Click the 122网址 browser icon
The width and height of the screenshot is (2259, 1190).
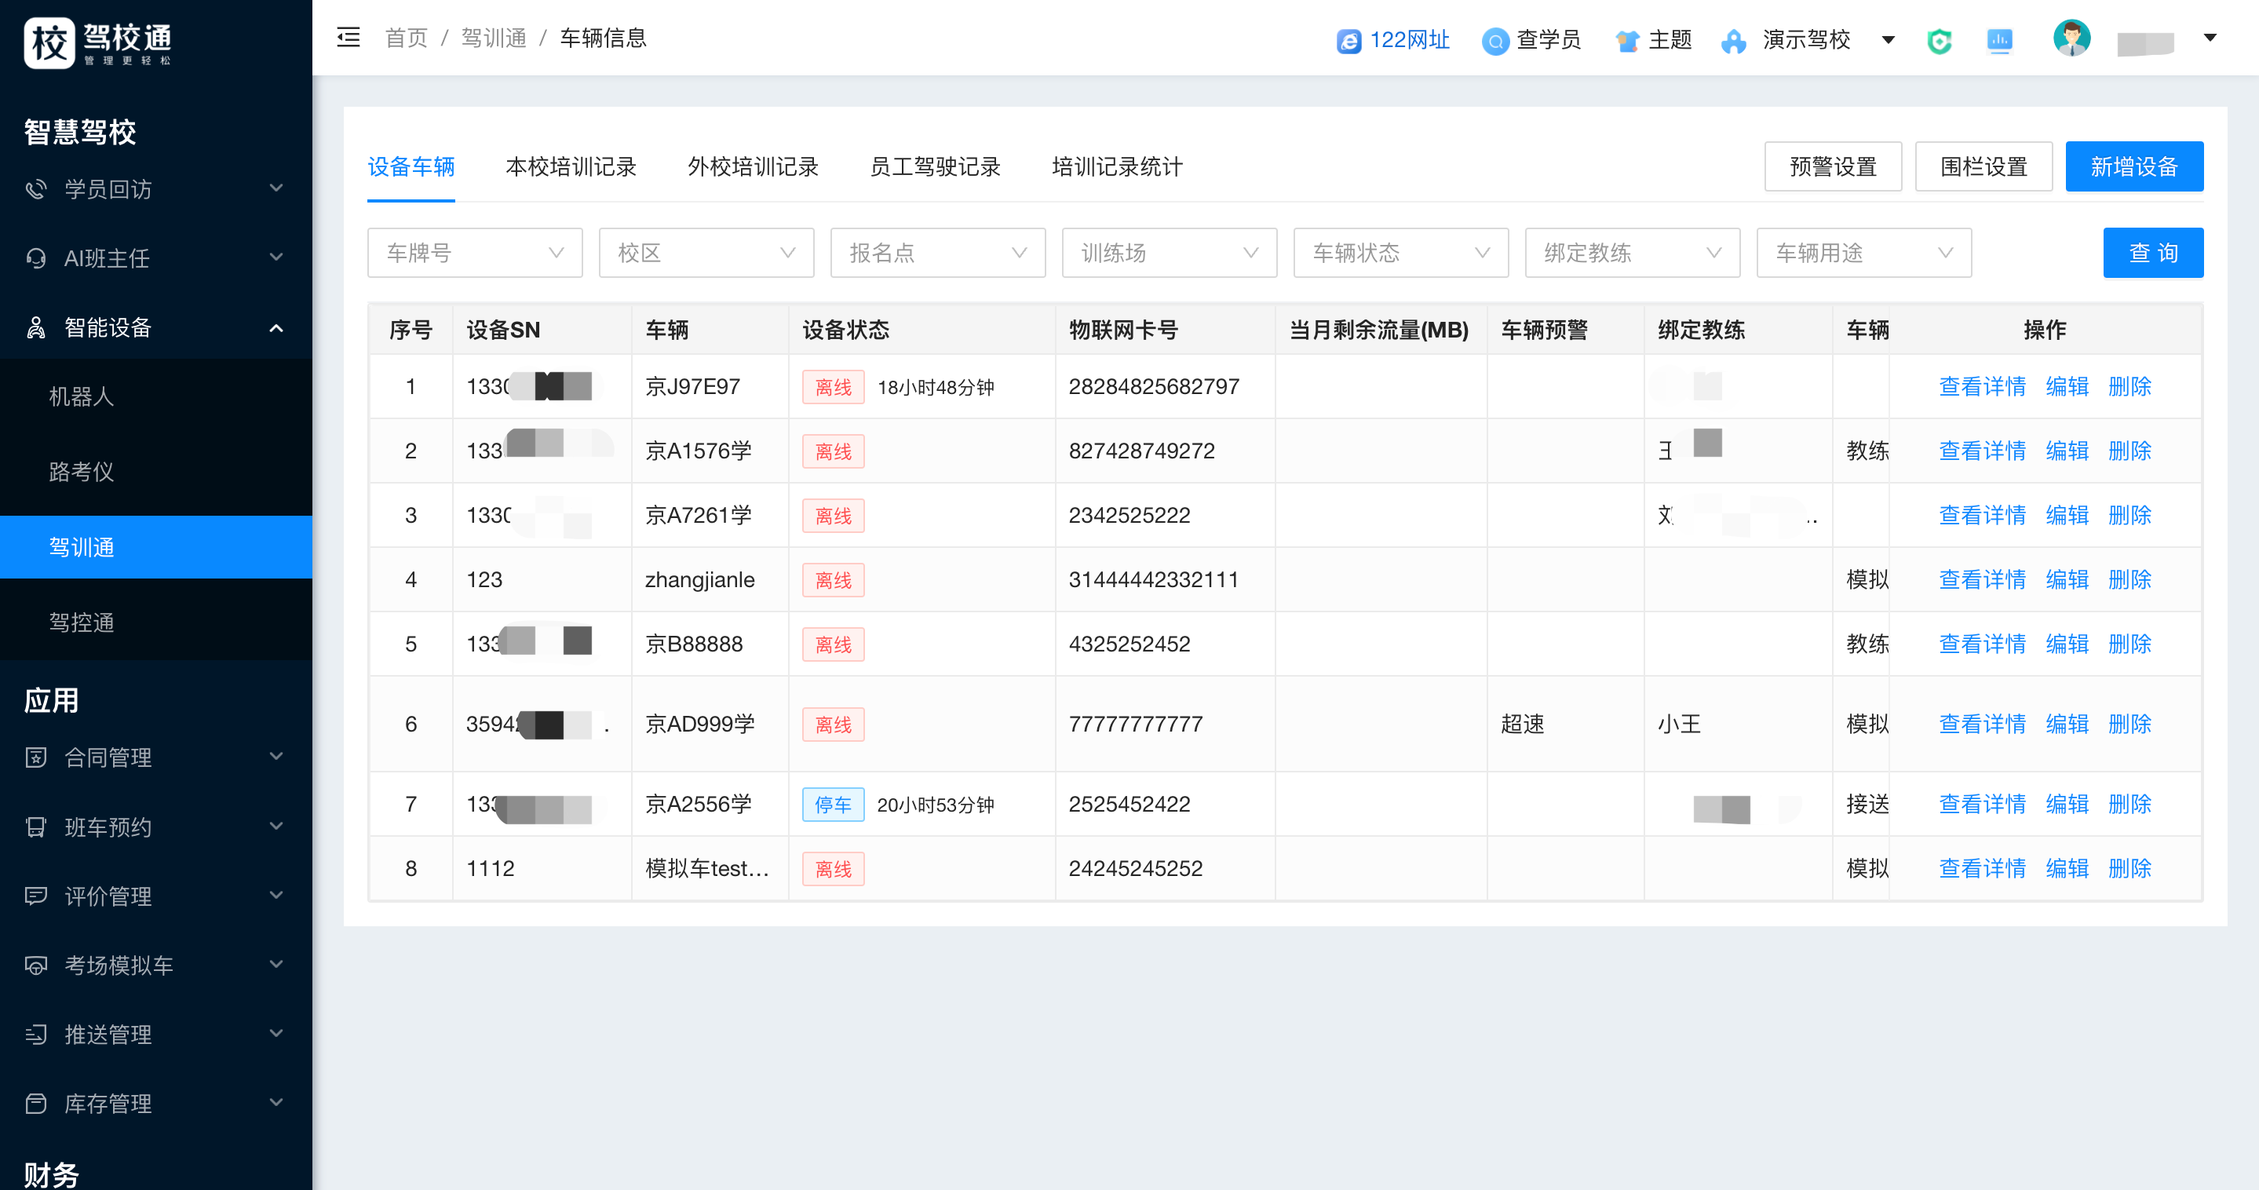(x=1348, y=40)
